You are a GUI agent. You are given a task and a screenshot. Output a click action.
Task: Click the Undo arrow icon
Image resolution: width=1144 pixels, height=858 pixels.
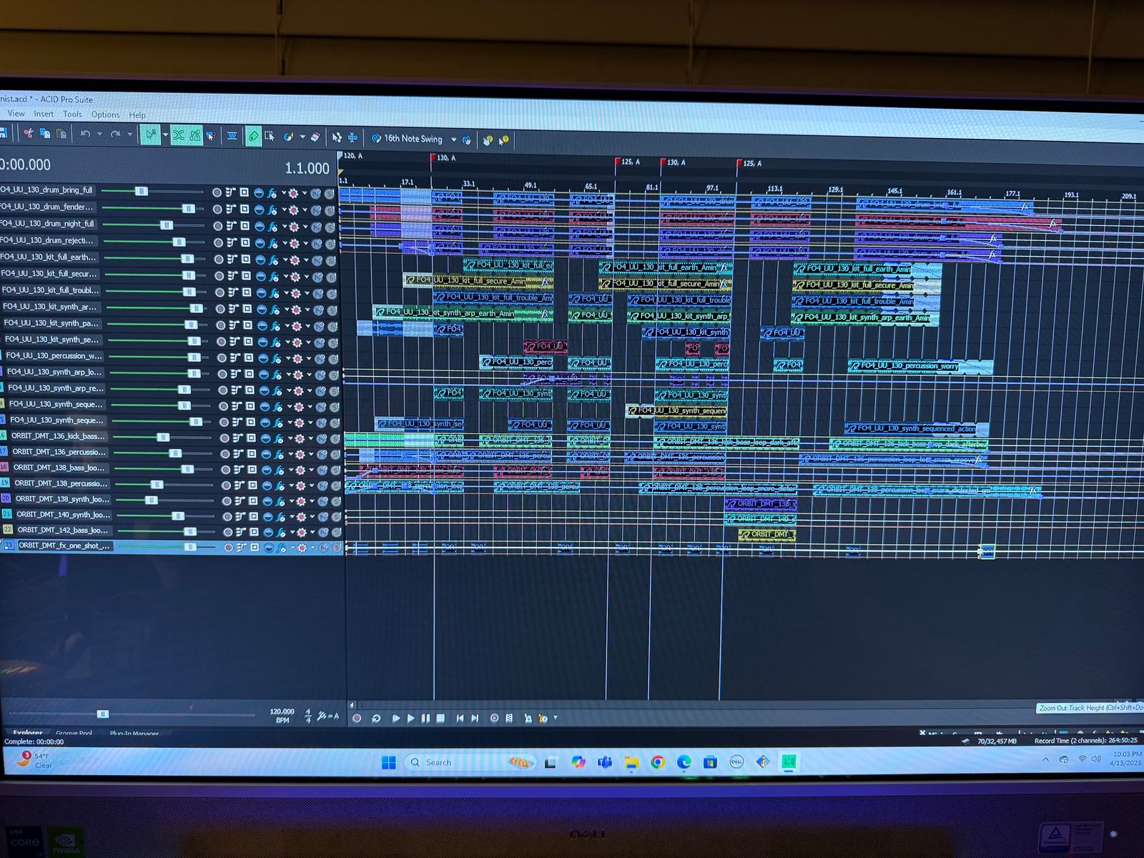coord(85,134)
